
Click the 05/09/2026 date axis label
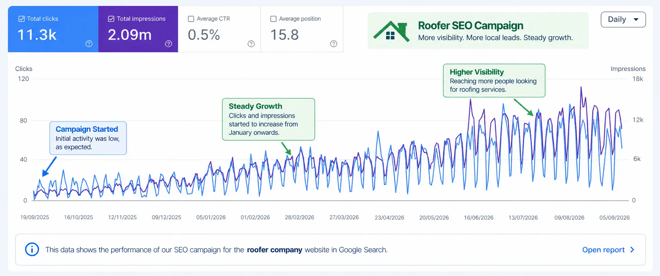tap(614, 217)
